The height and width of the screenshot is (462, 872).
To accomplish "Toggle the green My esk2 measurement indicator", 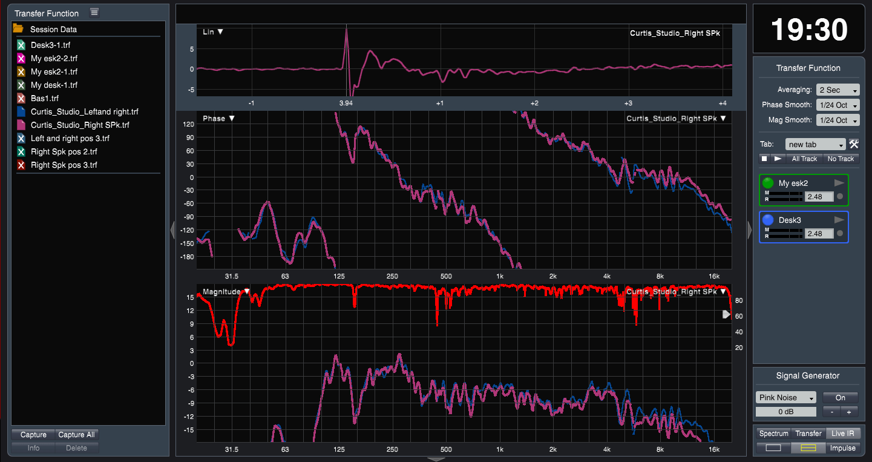I will pyautogui.click(x=769, y=183).
